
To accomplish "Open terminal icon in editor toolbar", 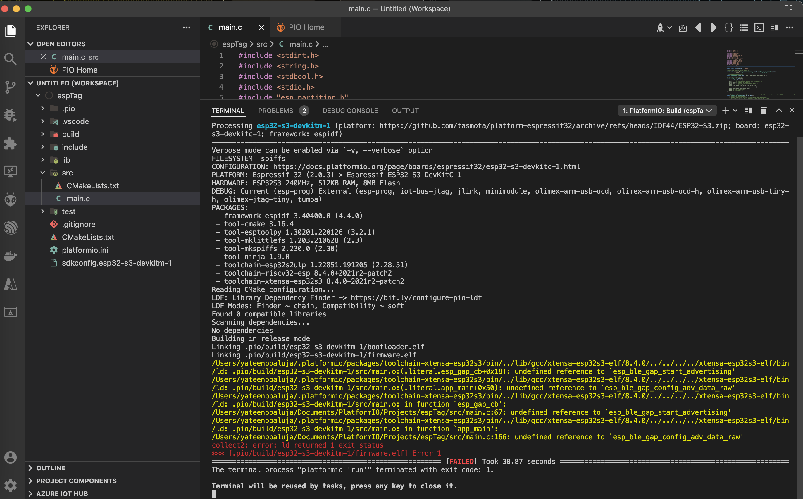I will click(759, 27).
